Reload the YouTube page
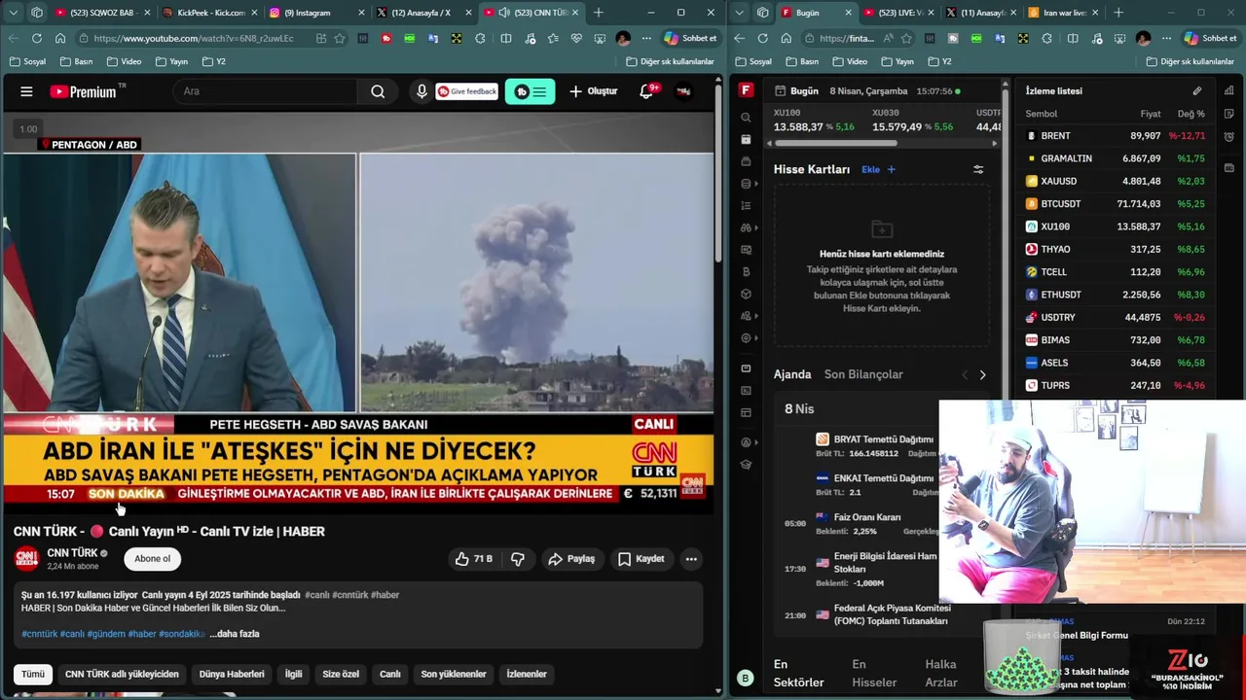The image size is (1246, 700). pyautogui.click(x=37, y=38)
